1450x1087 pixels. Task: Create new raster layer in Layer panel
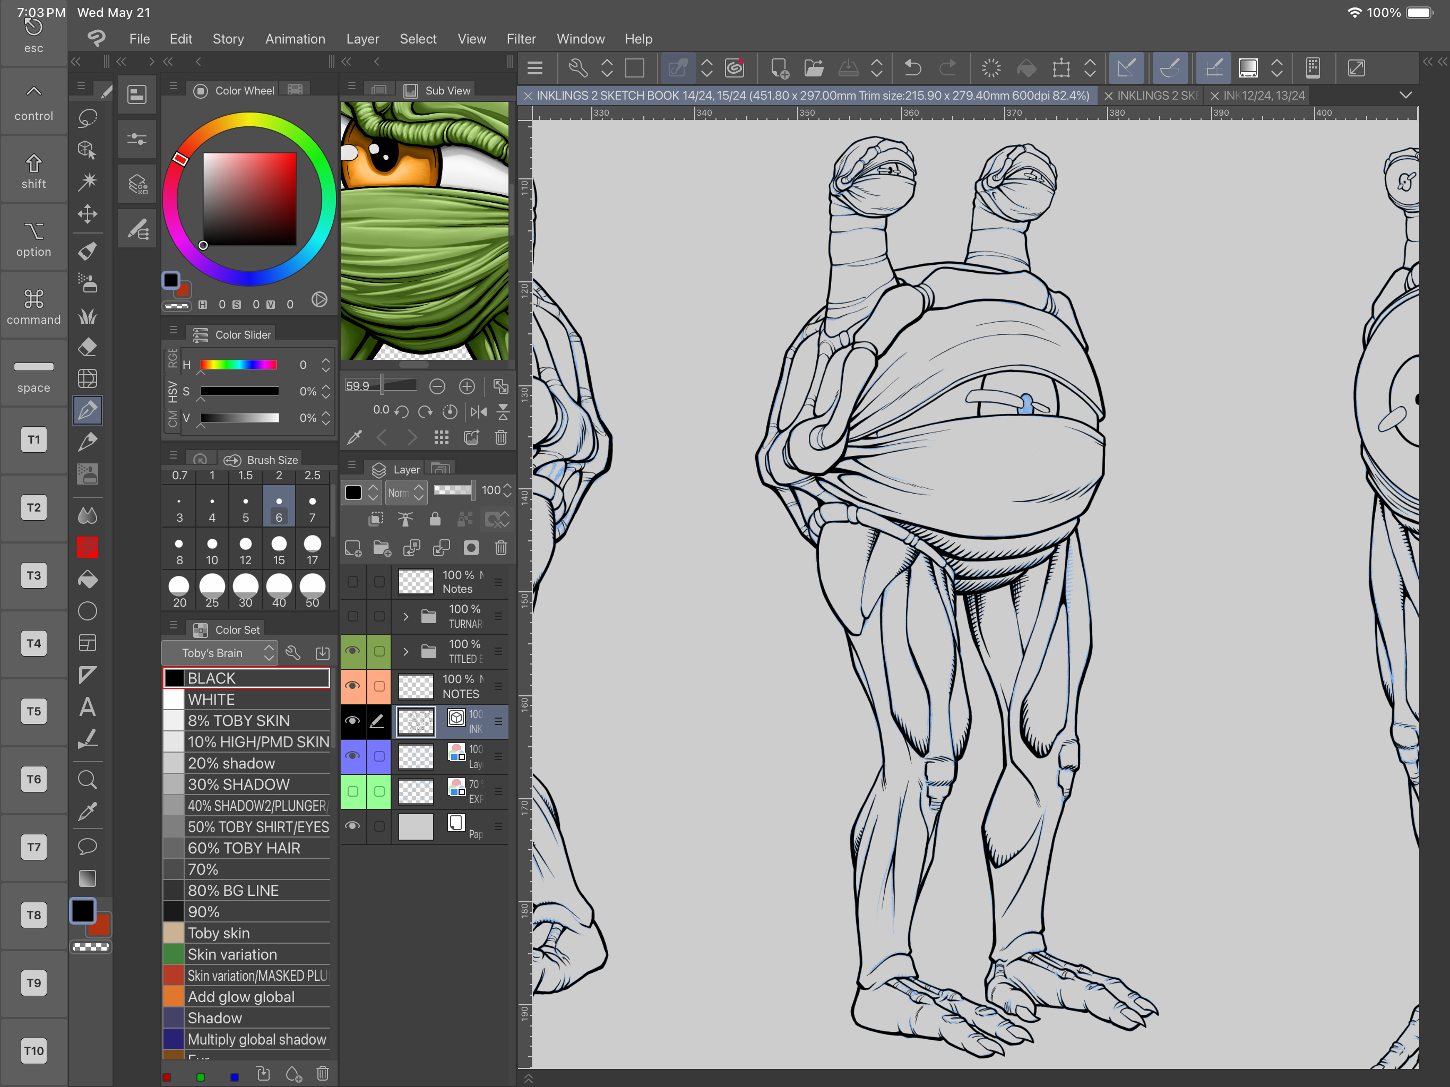coord(353,548)
